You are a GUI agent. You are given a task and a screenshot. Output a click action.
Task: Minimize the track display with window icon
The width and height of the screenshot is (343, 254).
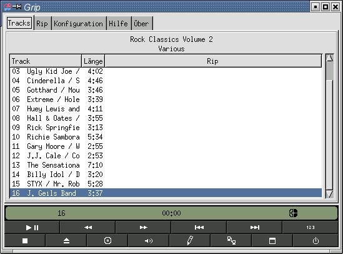point(272,241)
